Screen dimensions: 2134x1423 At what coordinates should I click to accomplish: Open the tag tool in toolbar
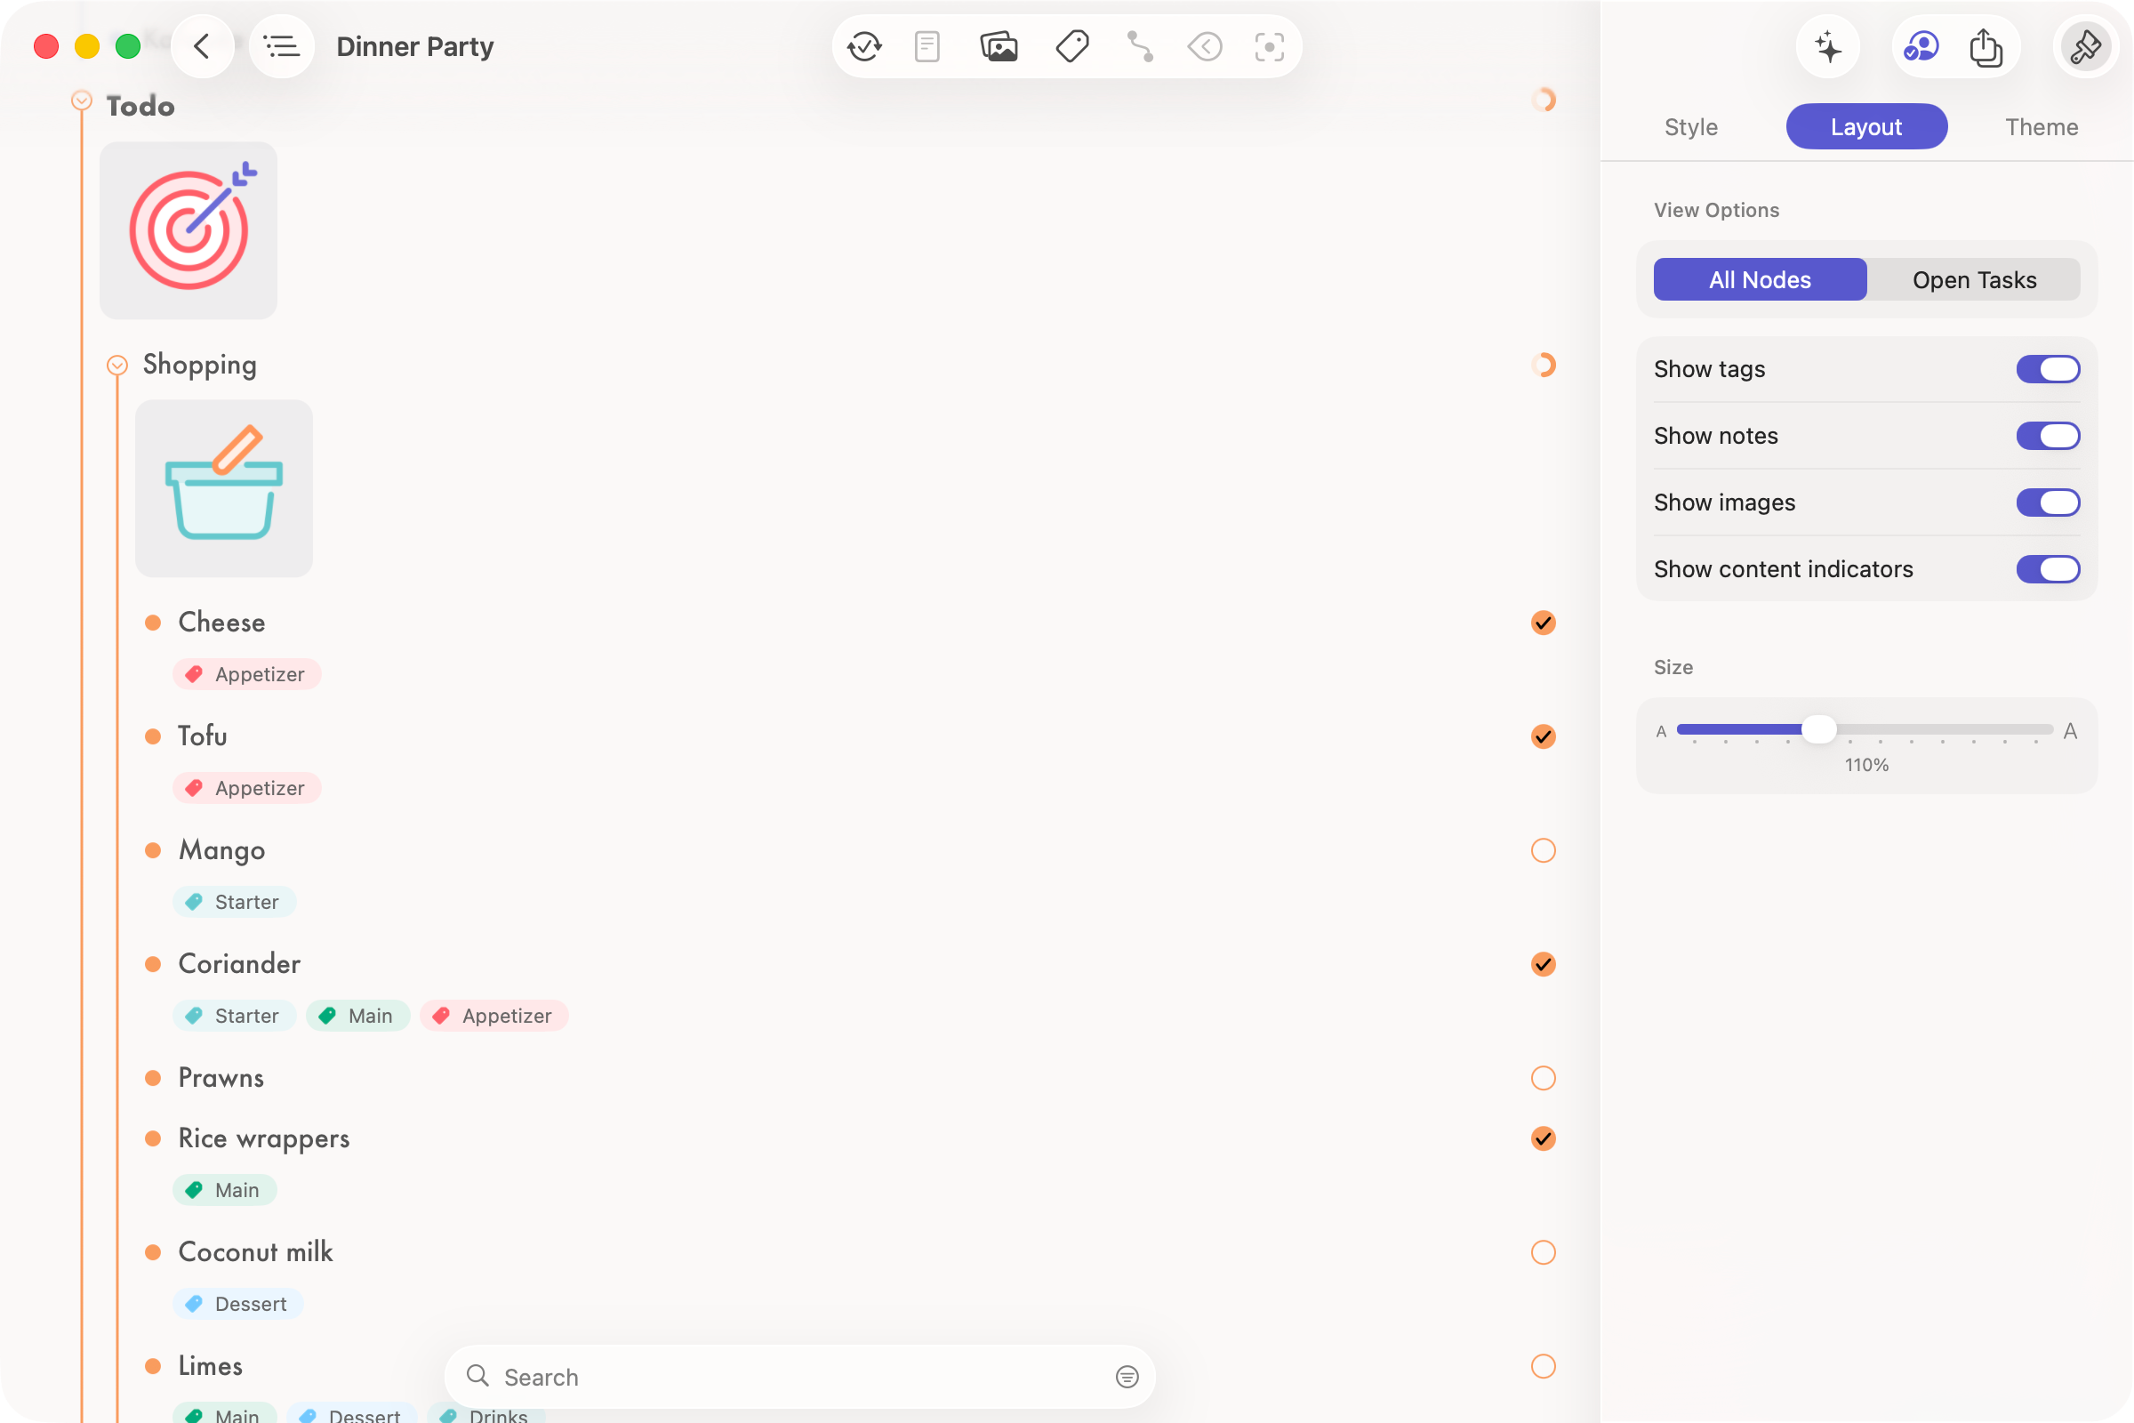pyautogui.click(x=1071, y=46)
